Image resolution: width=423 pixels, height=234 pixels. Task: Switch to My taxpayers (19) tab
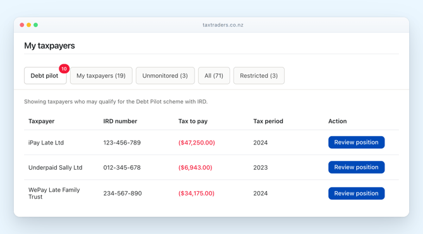pos(101,76)
